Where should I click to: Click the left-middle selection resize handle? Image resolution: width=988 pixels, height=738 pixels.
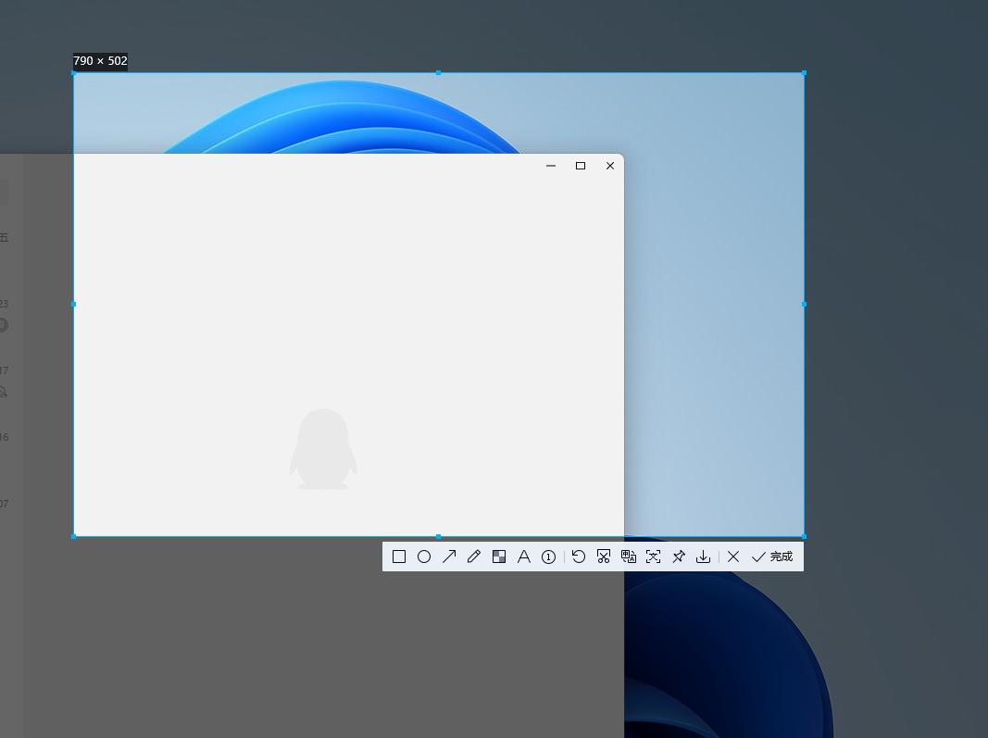click(74, 304)
